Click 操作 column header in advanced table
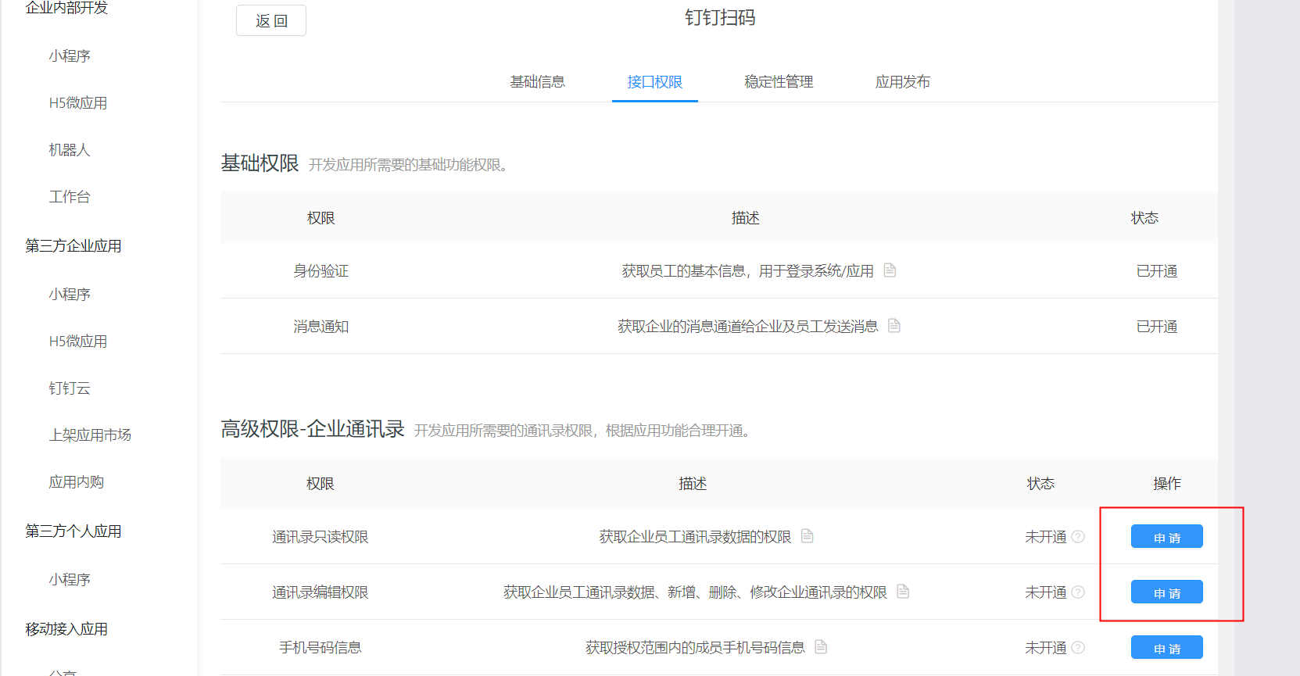 pos(1167,484)
